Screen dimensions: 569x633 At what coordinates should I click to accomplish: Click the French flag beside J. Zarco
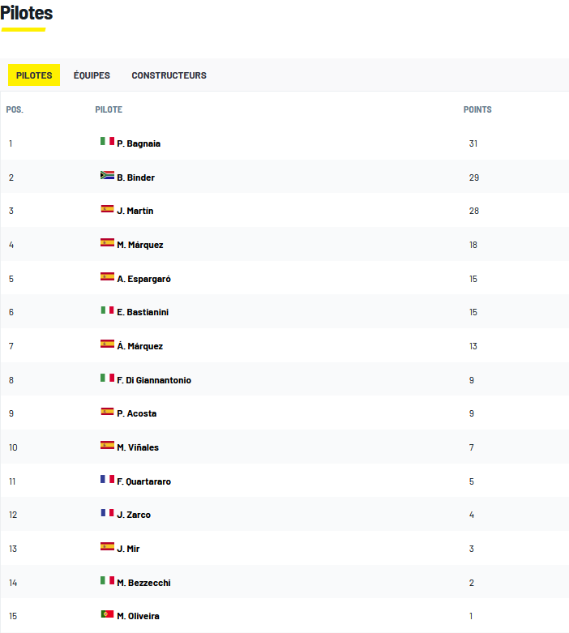click(107, 513)
